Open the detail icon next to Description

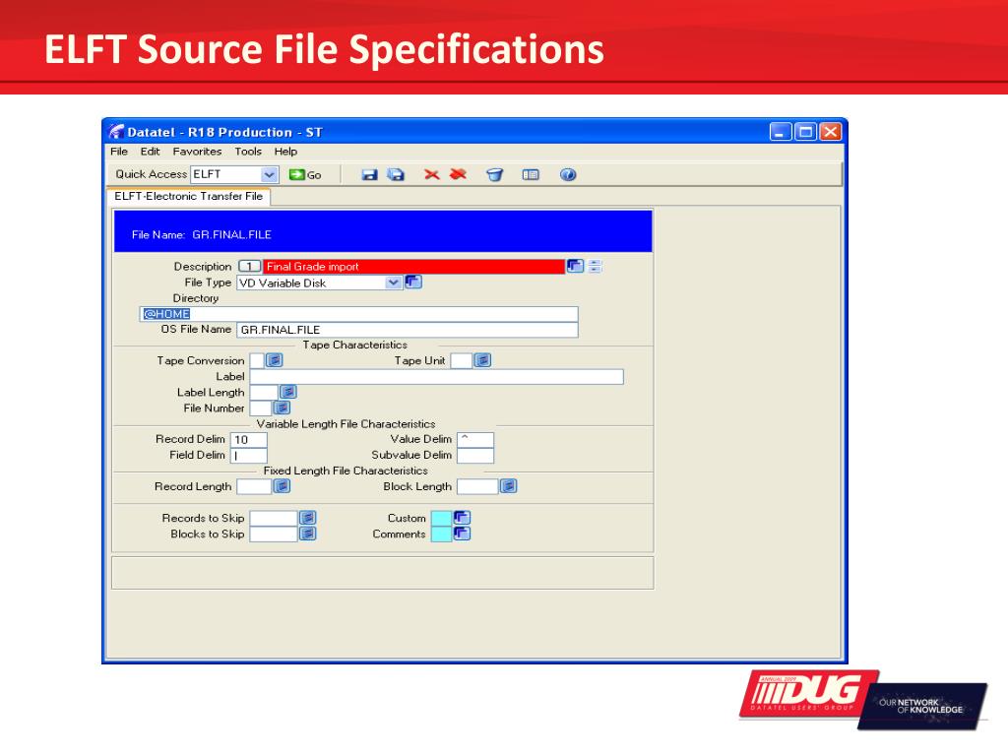coord(575,266)
